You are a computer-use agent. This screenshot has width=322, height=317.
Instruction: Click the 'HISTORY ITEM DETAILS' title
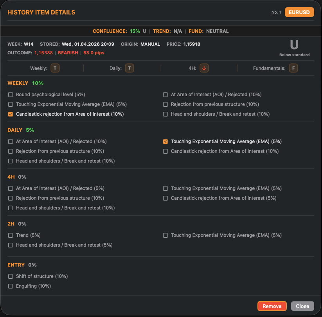coord(41,13)
